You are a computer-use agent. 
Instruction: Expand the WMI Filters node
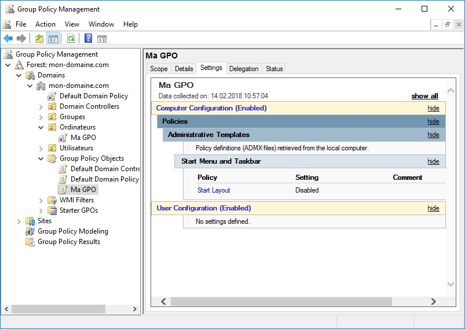click(41, 200)
